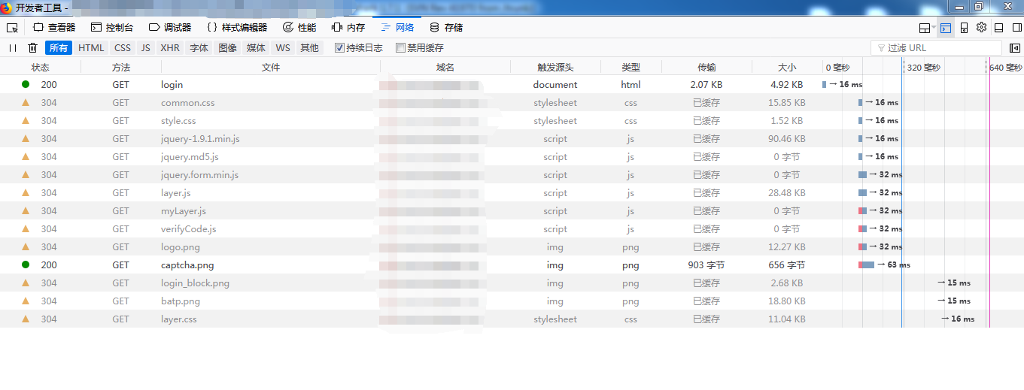
Task: Filter requests by 字体 fonts
Action: (199, 48)
